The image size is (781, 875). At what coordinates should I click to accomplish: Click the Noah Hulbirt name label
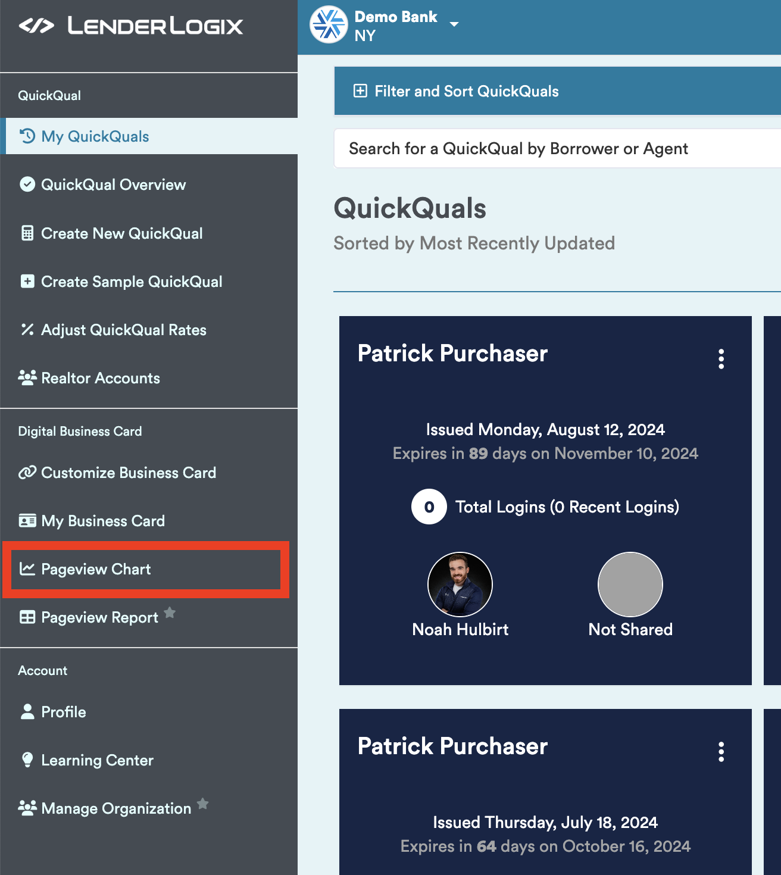[460, 629]
